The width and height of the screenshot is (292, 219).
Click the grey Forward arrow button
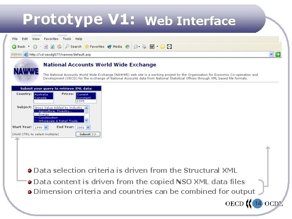point(35,47)
